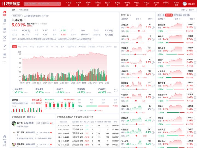Image resolution: width=197 pixels, height=148 pixels.
Task: Click the user avatar icon in header
Action: pos(185,4)
